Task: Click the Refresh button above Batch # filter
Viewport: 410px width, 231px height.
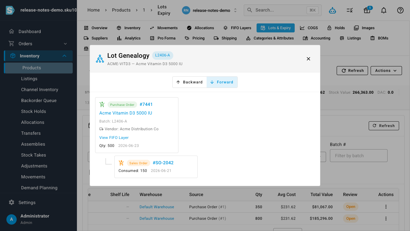Action: point(384,126)
